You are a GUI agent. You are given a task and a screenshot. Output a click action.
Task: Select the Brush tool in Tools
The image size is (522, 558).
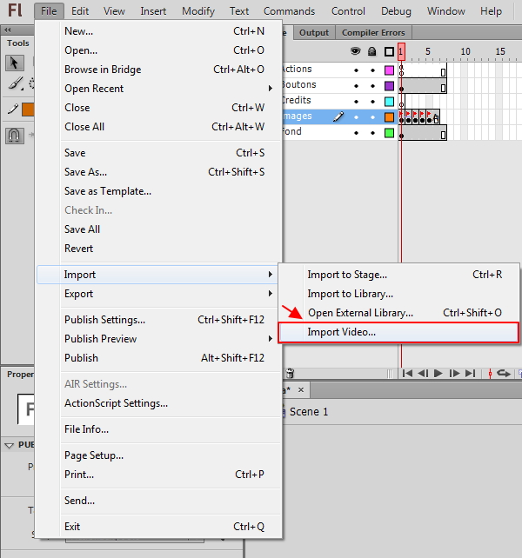(16, 84)
